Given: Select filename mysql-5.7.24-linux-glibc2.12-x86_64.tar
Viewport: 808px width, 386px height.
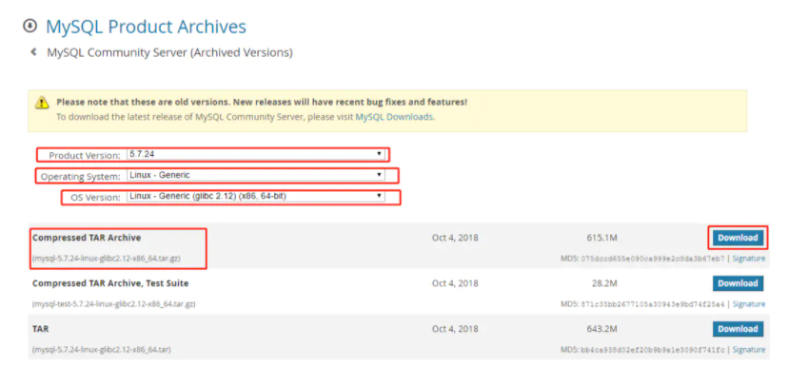Looking at the screenshot, I should coord(102,350).
